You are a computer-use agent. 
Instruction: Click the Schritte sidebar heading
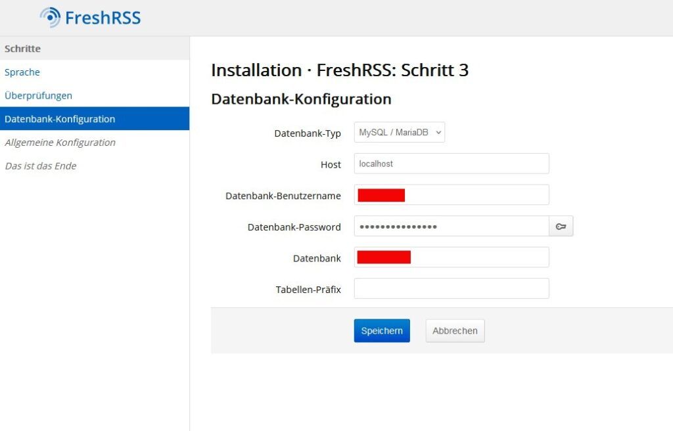(x=23, y=49)
